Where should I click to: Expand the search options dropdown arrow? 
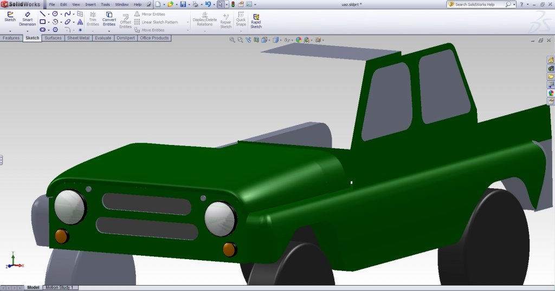click(x=514, y=4)
